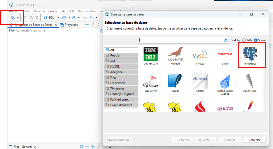
Task: Click the Oracle database driver
Action: (x=225, y=56)
